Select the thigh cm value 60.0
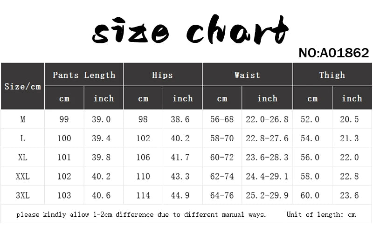 312,196
